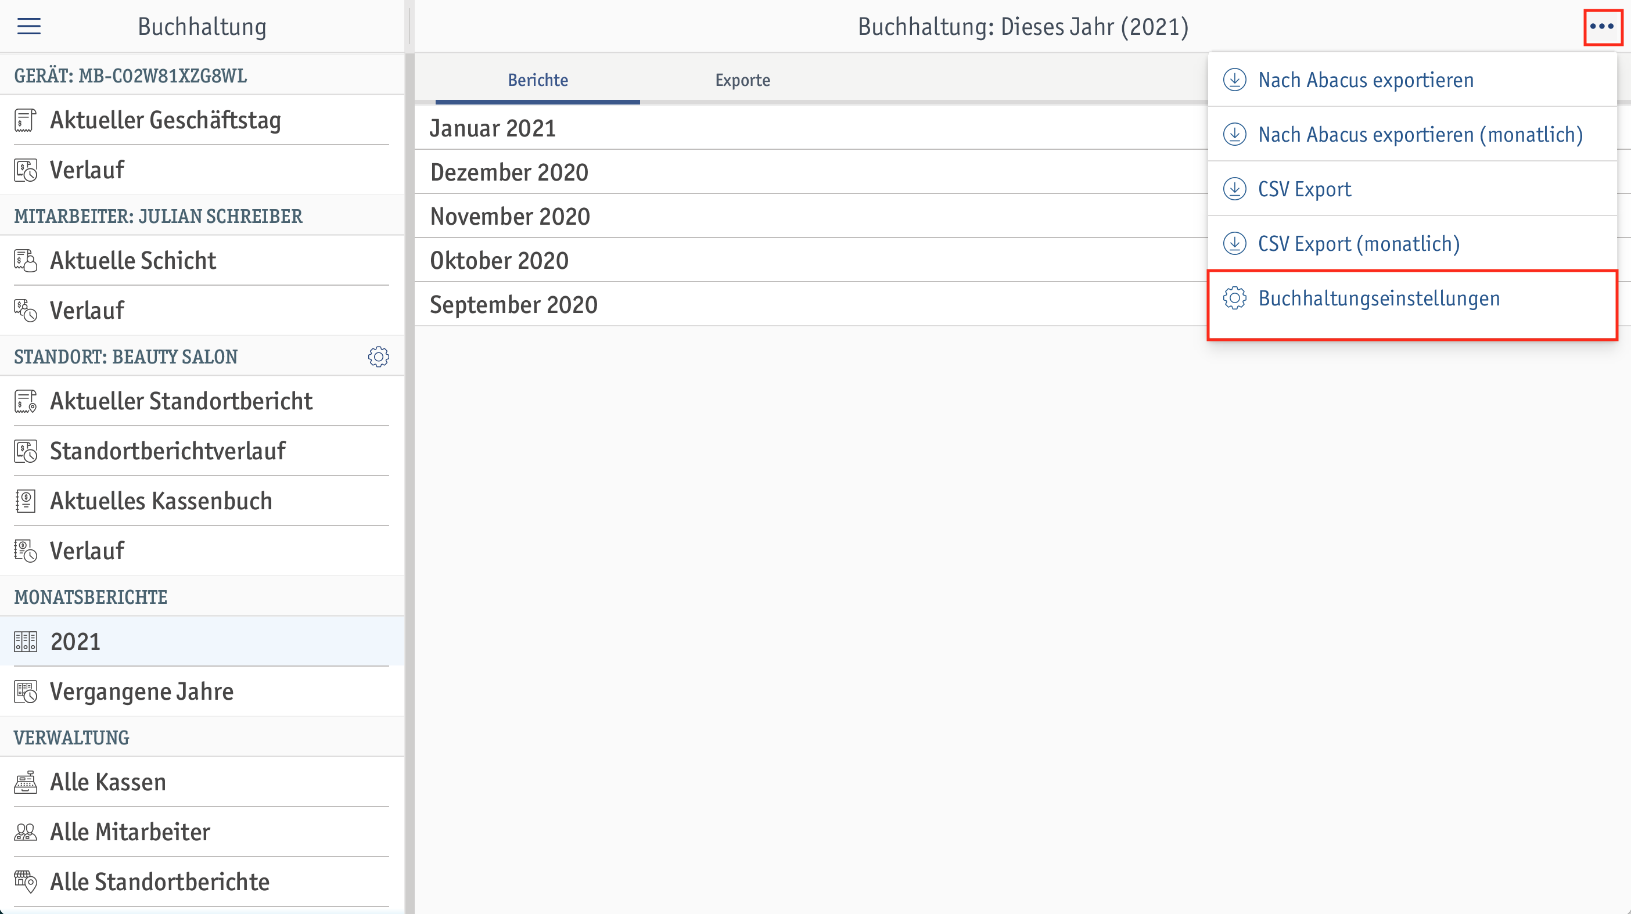Image resolution: width=1631 pixels, height=914 pixels.
Task: Open the Oktober 2020 report
Action: (x=811, y=261)
